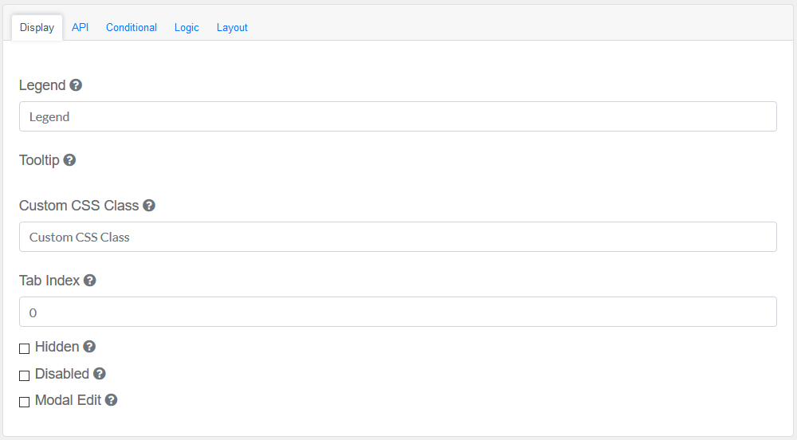Enable the Hidden checkbox
The width and height of the screenshot is (797, 440).
tap(25, 348)
